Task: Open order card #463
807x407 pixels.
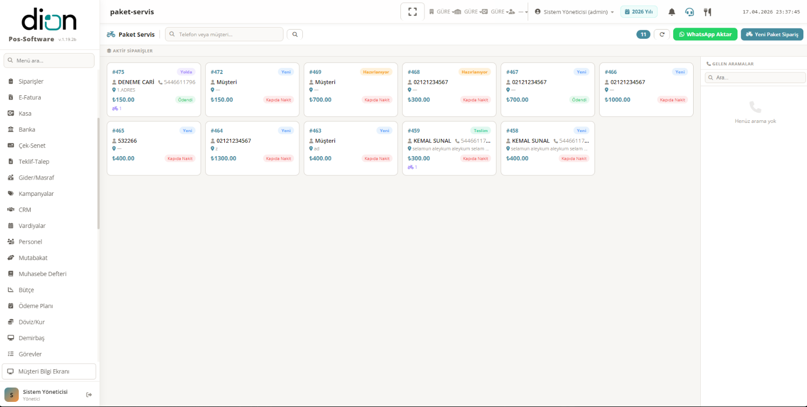Action: pos(351,148)
